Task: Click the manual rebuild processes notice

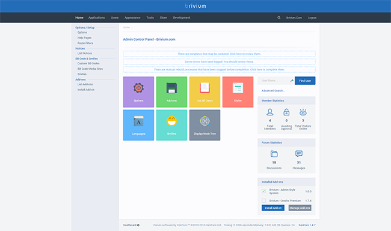Action: point(219,70)
